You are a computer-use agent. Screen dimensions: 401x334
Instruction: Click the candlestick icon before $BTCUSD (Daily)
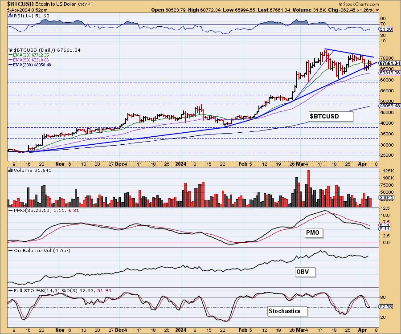[10, 50]
